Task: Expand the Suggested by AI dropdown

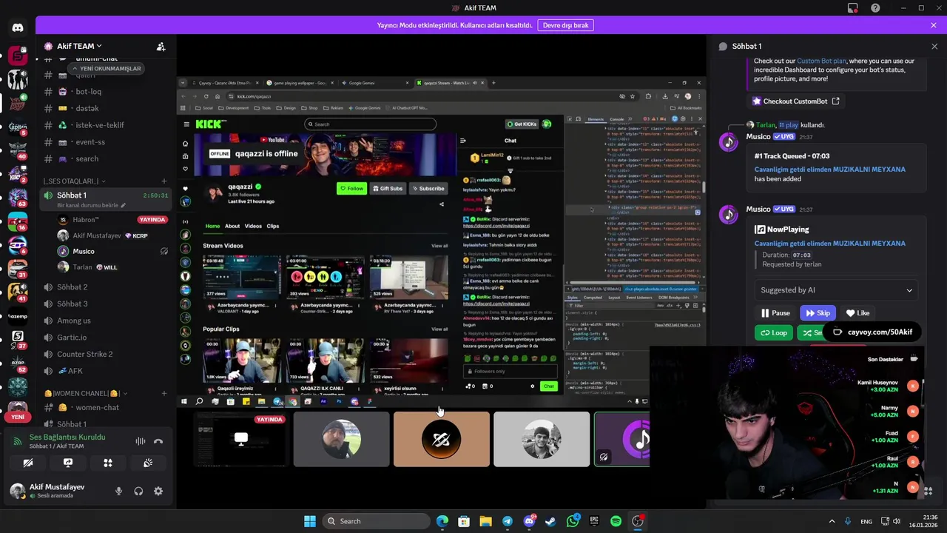Action: coord(837,290)
